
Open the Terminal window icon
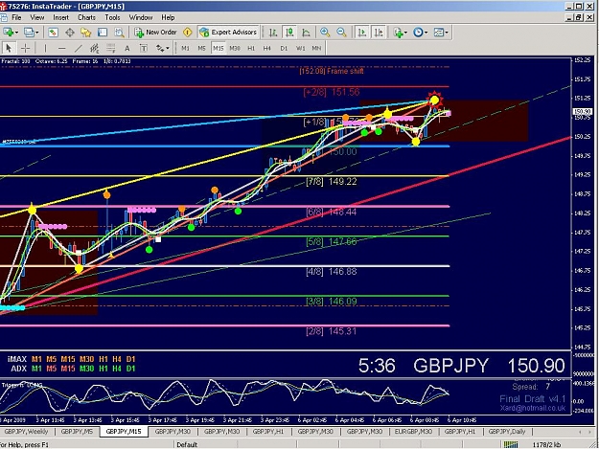point(103,33)
